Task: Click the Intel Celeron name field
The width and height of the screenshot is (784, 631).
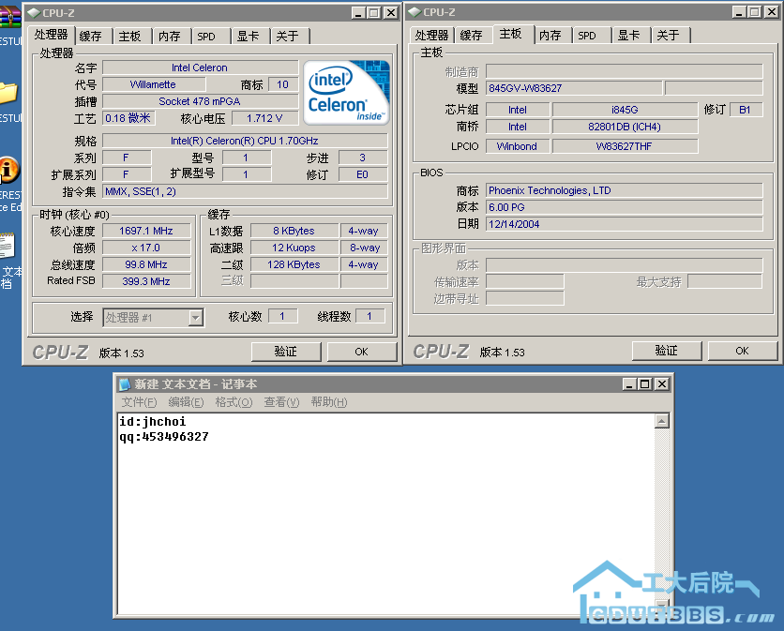Action: point(200,68)
